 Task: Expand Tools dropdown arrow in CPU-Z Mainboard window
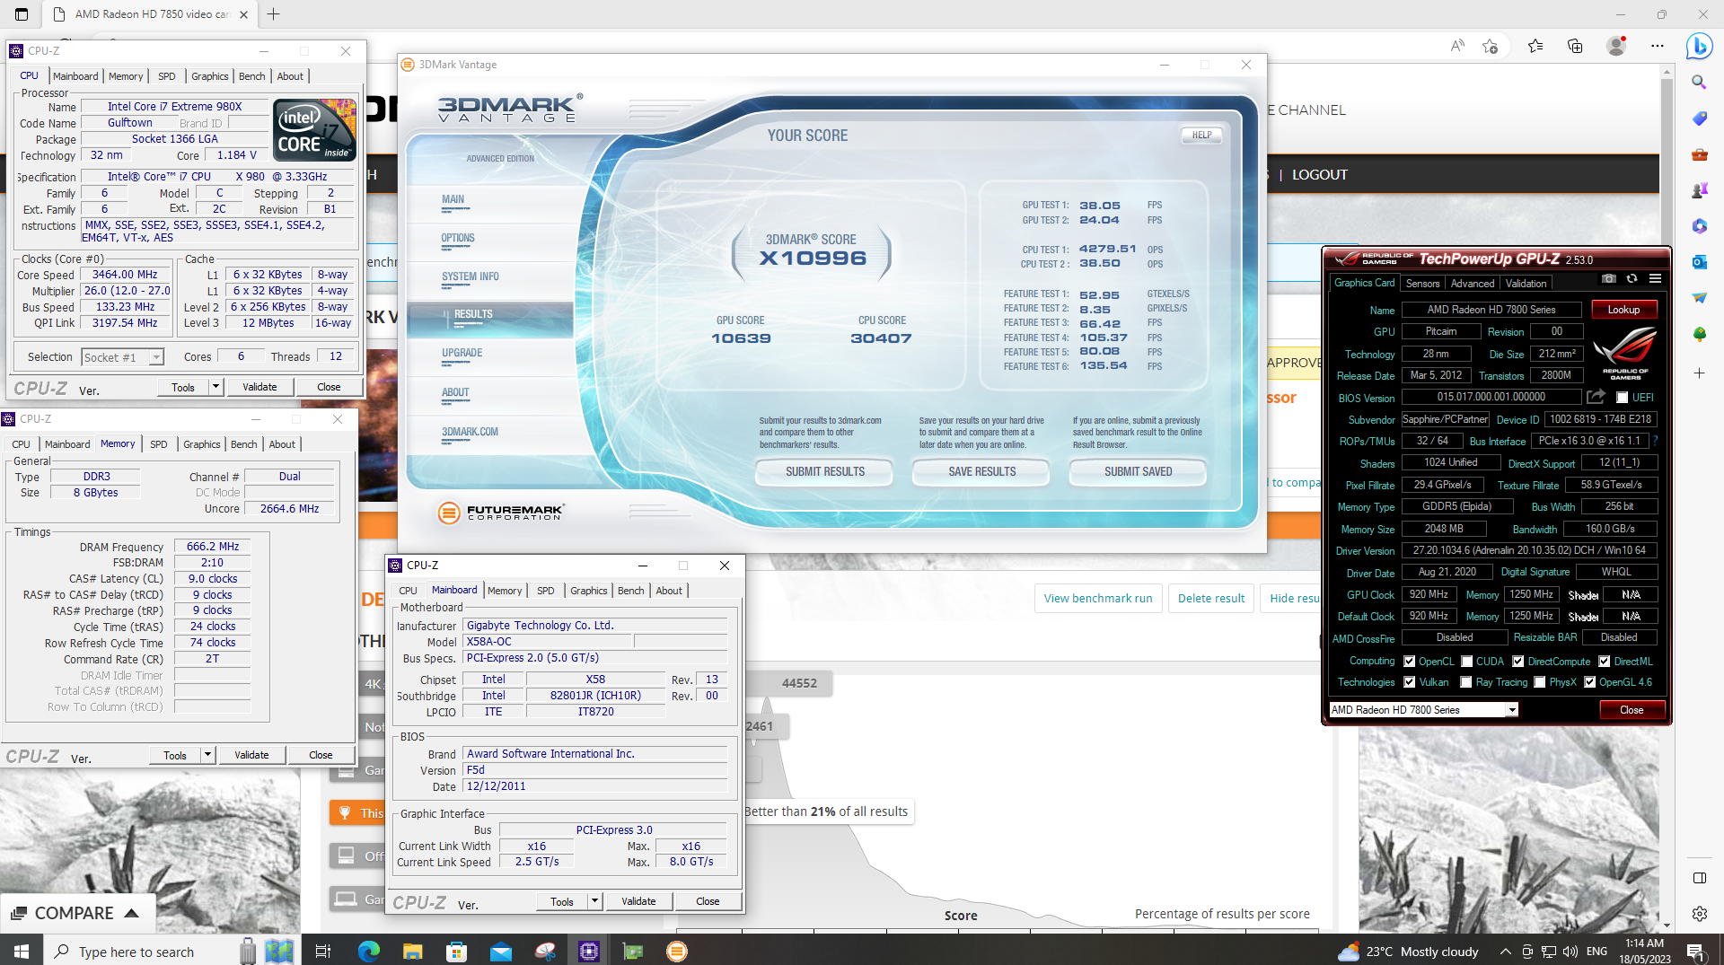tap(594, 901)
